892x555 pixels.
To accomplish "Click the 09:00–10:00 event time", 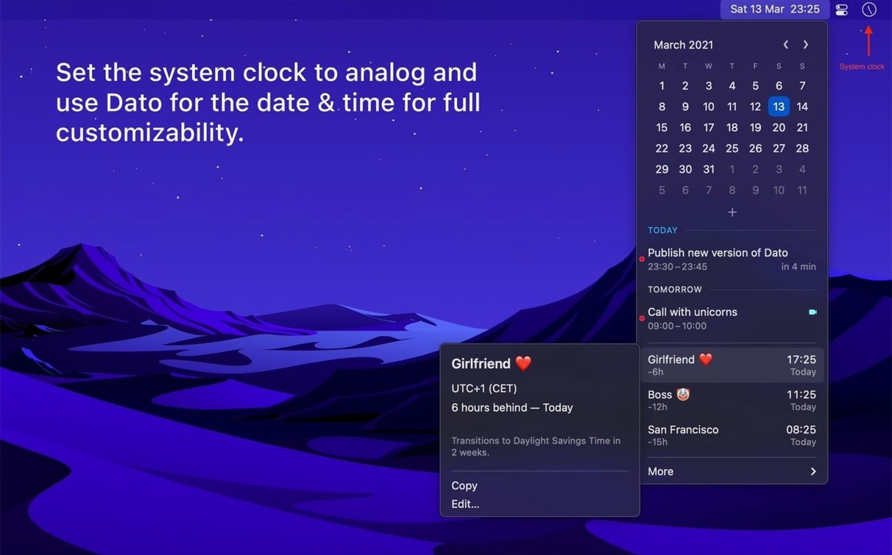I will point(677,326).
